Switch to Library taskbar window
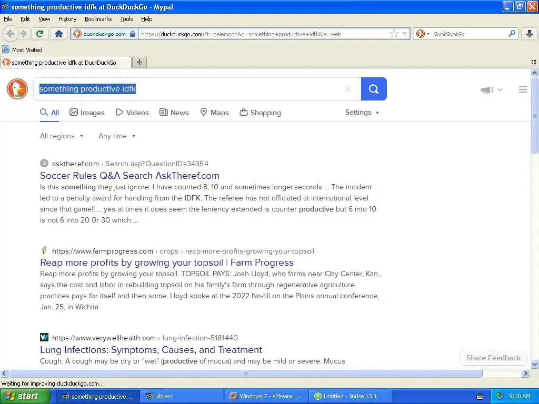 coord(182,397)
